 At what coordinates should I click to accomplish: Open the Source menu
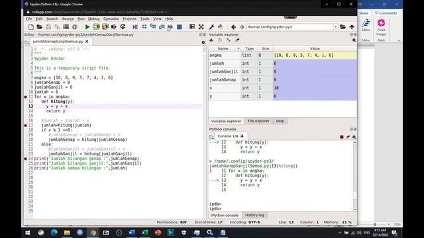tap(68, 19)
